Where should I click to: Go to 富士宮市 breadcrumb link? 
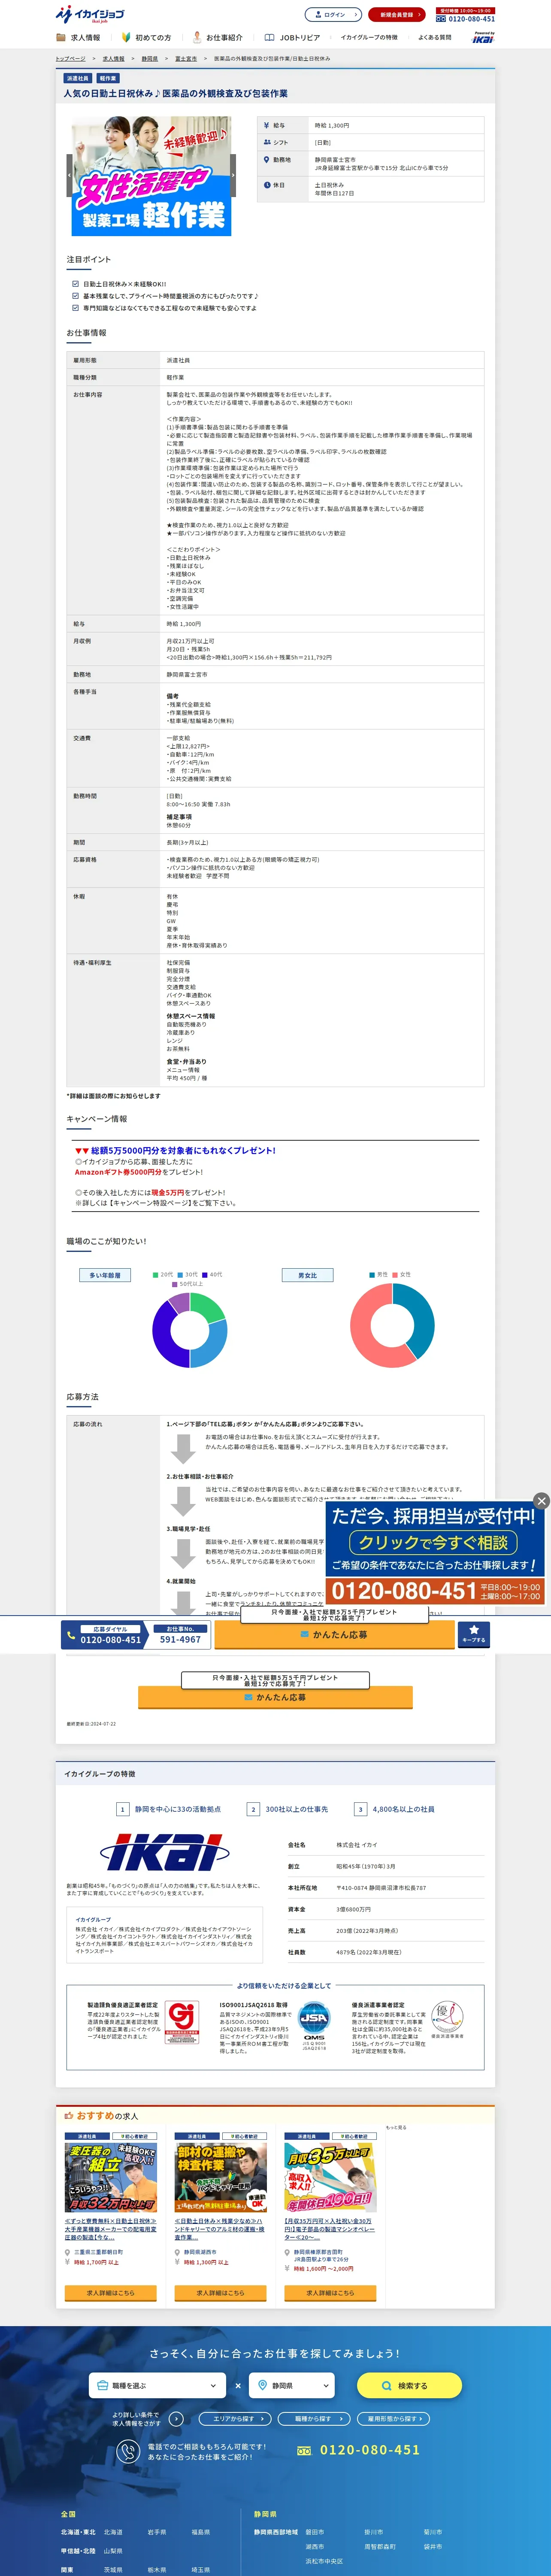pyautogui.click(x=186, y=59)
